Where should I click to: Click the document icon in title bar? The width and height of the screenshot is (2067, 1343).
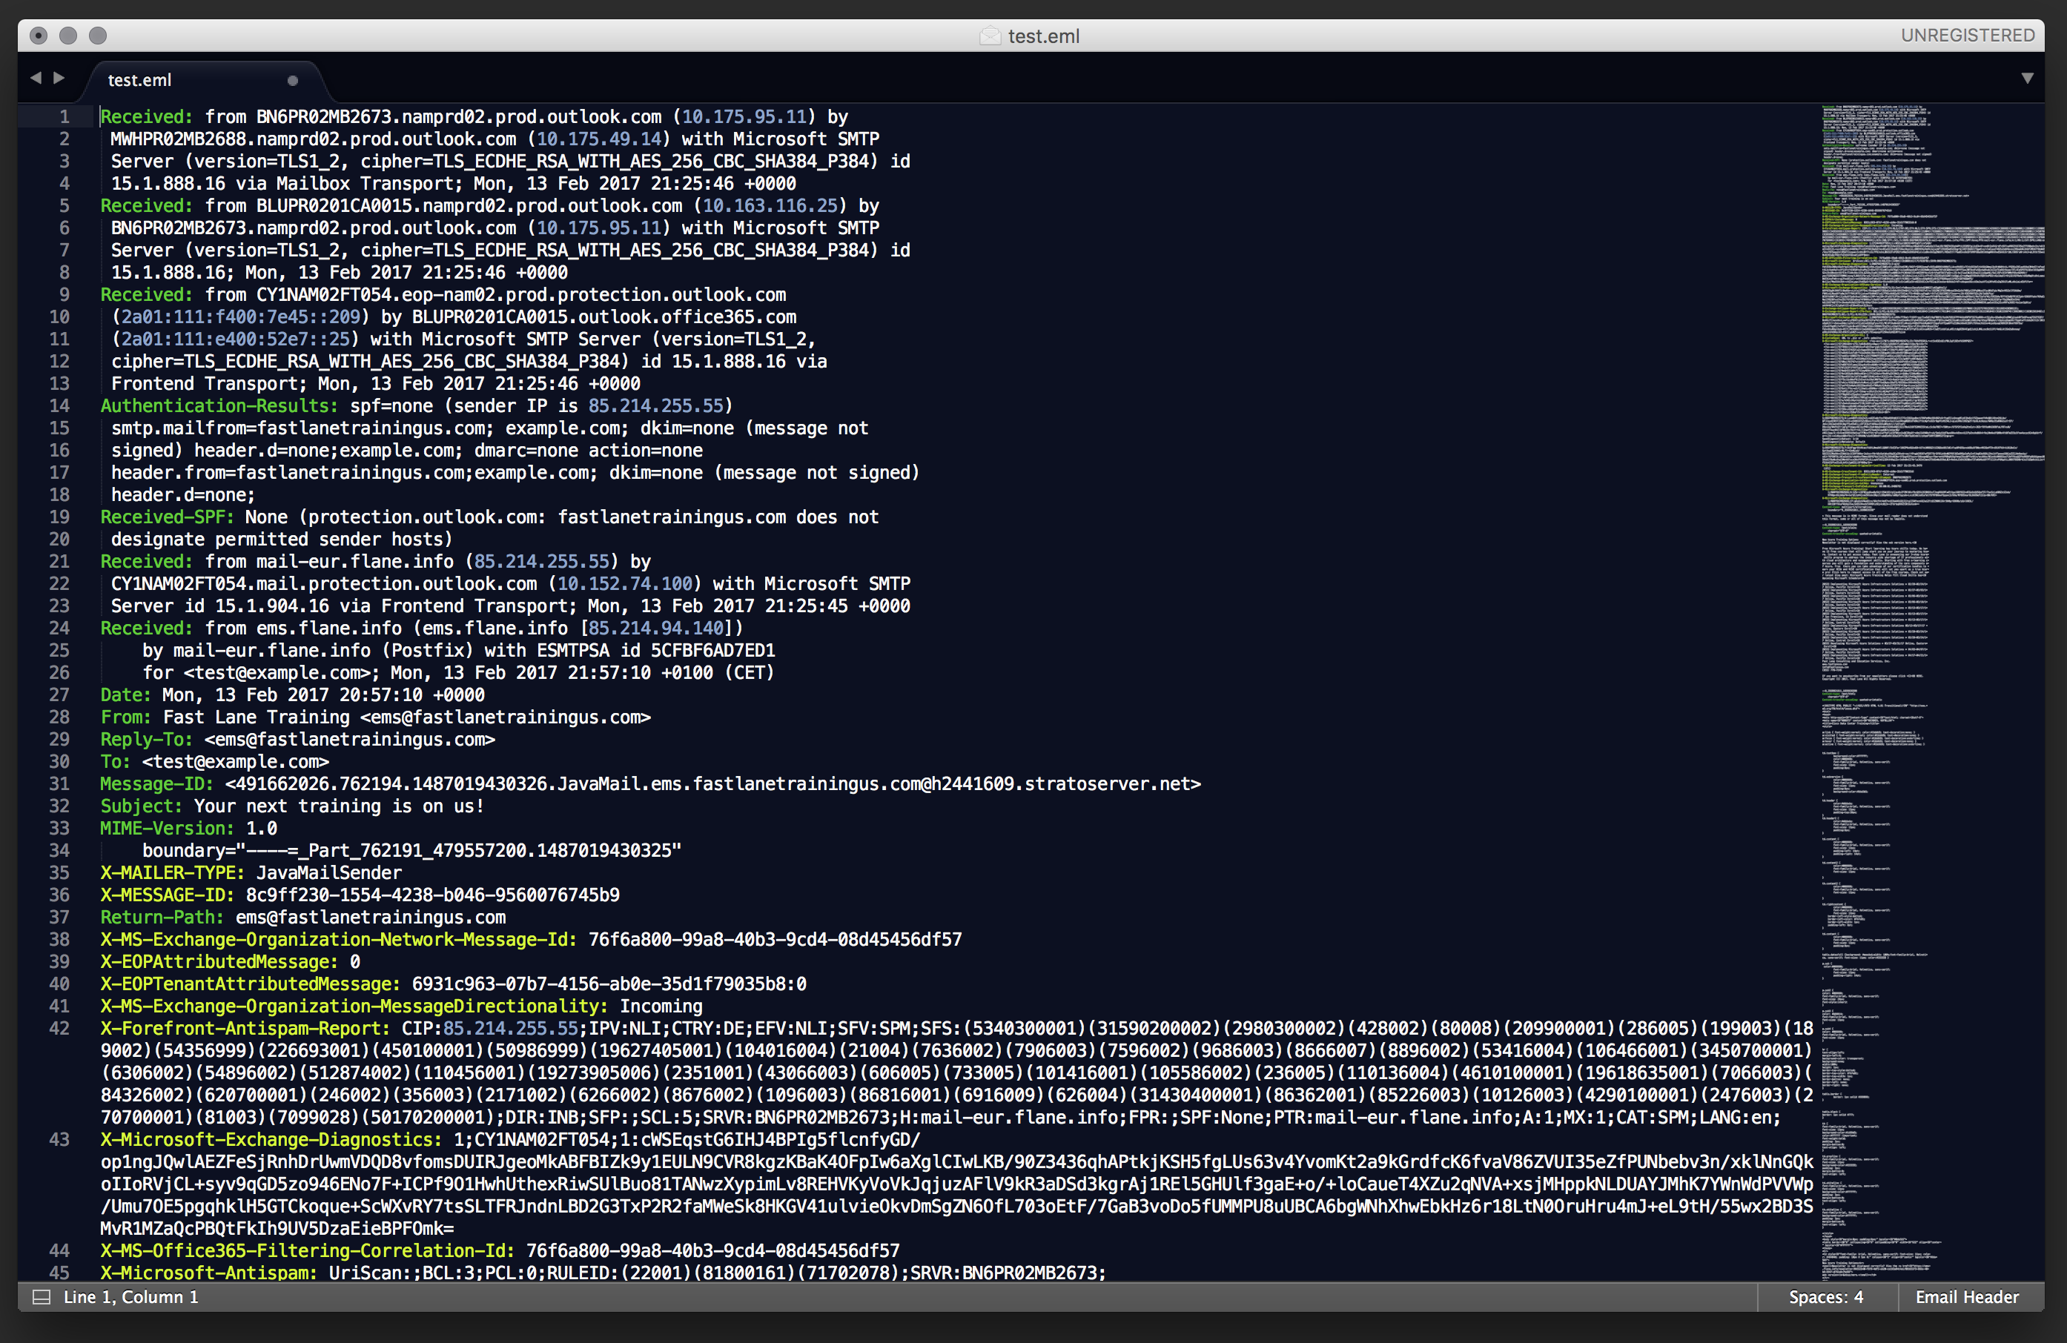coord(990,36)
